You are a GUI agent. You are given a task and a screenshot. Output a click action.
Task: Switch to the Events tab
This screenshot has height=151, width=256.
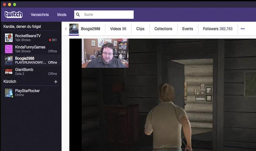coord(188,29)
